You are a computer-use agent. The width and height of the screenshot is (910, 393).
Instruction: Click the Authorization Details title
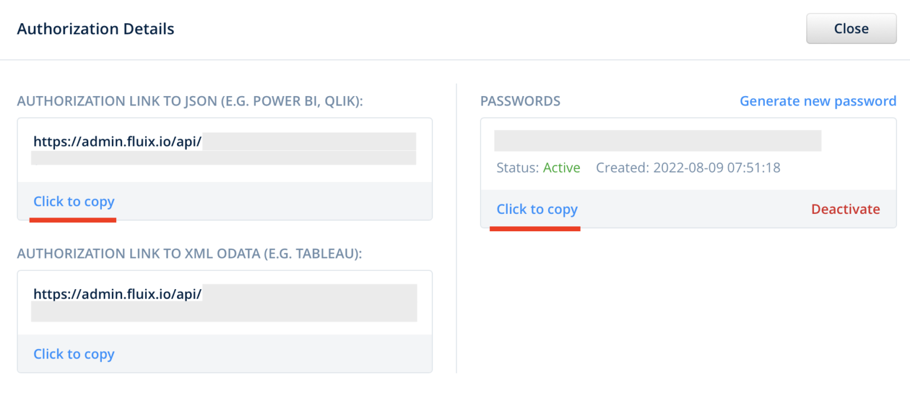(x=95, y=28)
